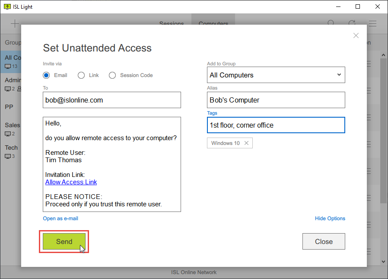Switch to the Computers tab
The image size is (388, 279).
213,24
